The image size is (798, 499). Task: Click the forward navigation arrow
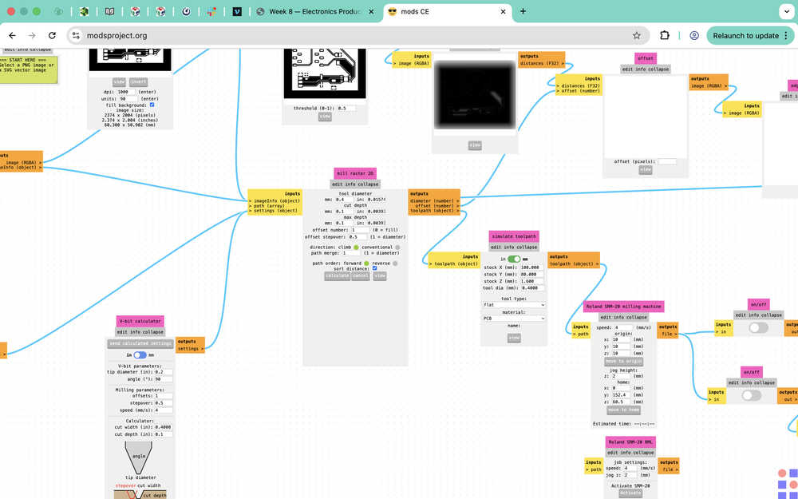32,36
